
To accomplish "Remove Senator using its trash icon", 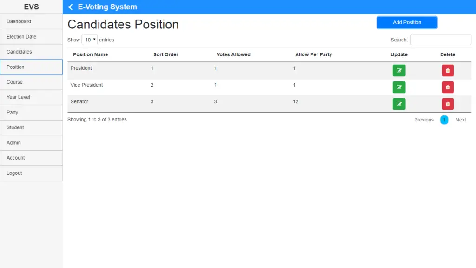I will pyautogui.click(x=447, y=104).
